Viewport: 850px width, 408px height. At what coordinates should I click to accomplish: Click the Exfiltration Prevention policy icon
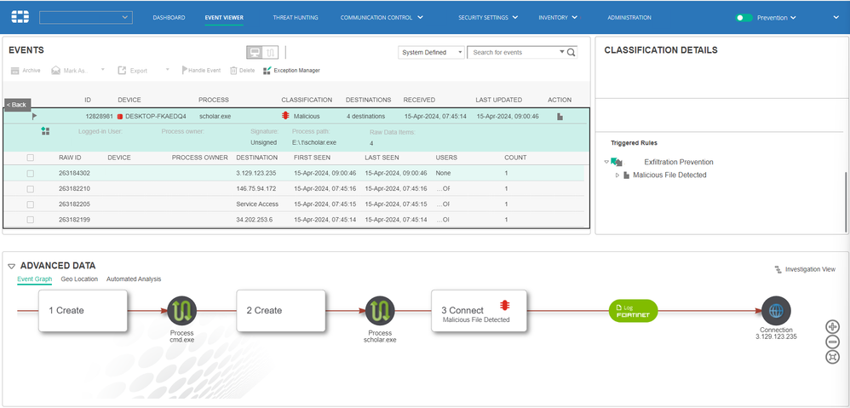pyautogui.click(x=616, y=162)
